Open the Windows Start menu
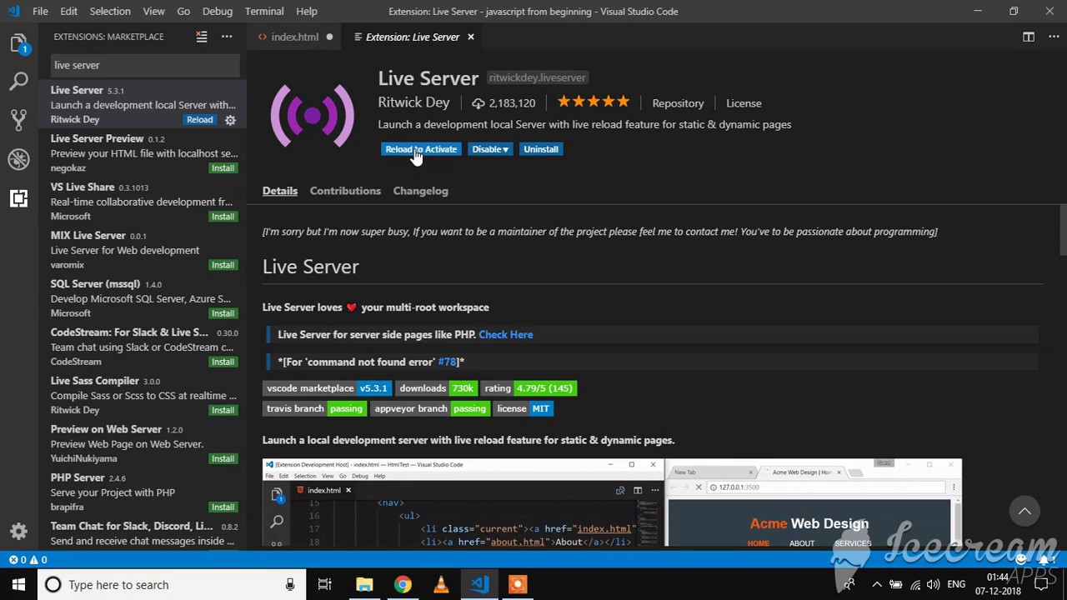Screen dimensions: 1067x600 [x=18, y=584]
